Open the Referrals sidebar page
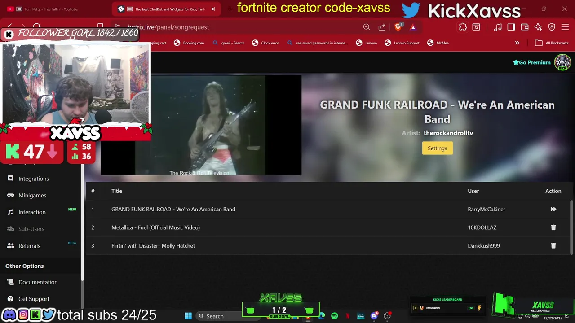 29,246
